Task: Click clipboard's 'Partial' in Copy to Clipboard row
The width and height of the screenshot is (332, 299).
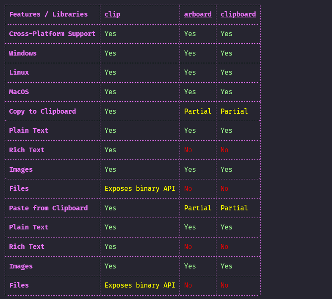Action: tap(234, 112)
